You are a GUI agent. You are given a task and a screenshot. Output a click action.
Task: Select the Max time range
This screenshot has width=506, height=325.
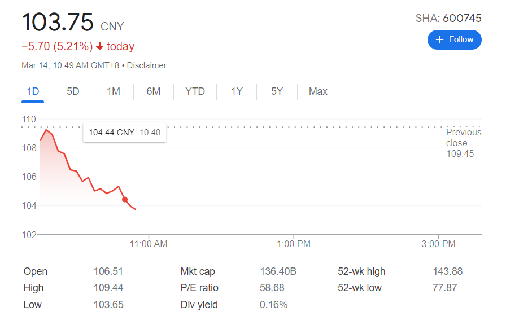(x=318, y=91)
